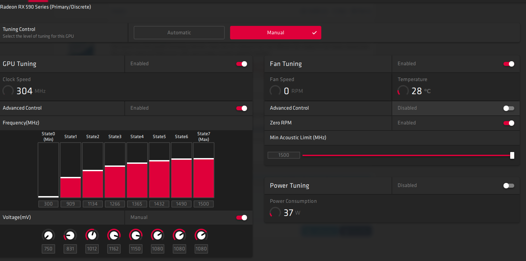Viewport: 526px width, 261px height.
Task: Enable Fan Tuning Advanced Control switch
Action: 509,108
